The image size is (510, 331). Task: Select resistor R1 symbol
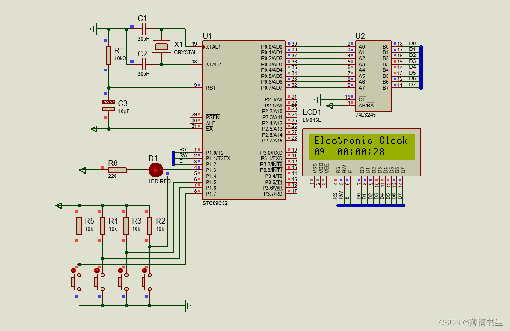pyautogui.click(x=108, y=56)
